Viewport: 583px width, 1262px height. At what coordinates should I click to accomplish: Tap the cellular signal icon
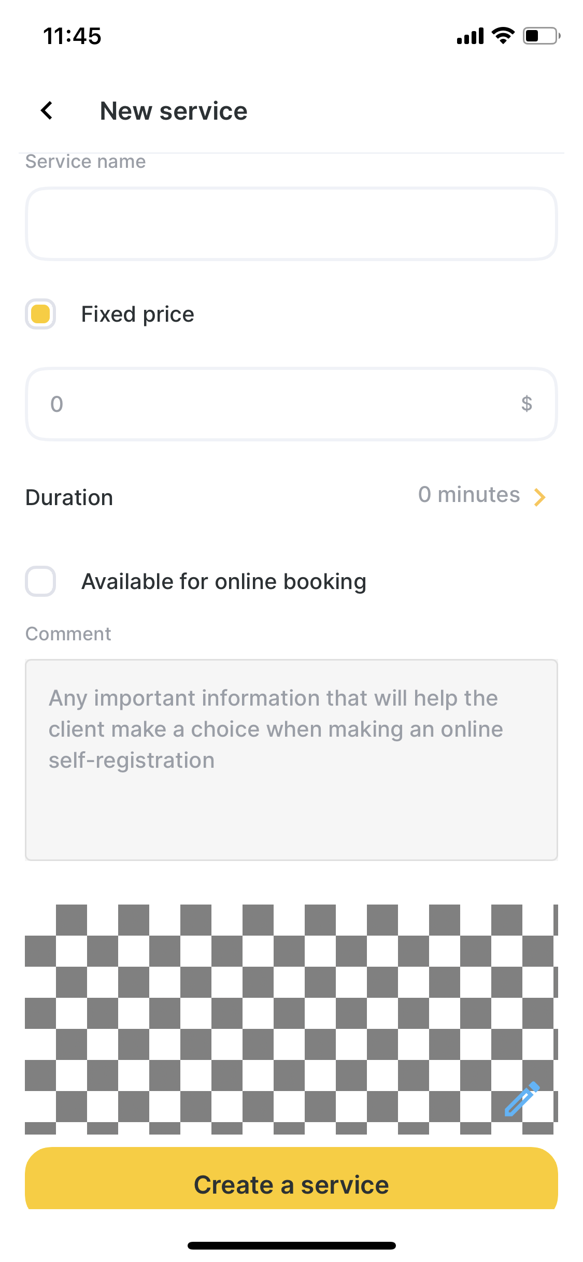click(x=470, y=36)
